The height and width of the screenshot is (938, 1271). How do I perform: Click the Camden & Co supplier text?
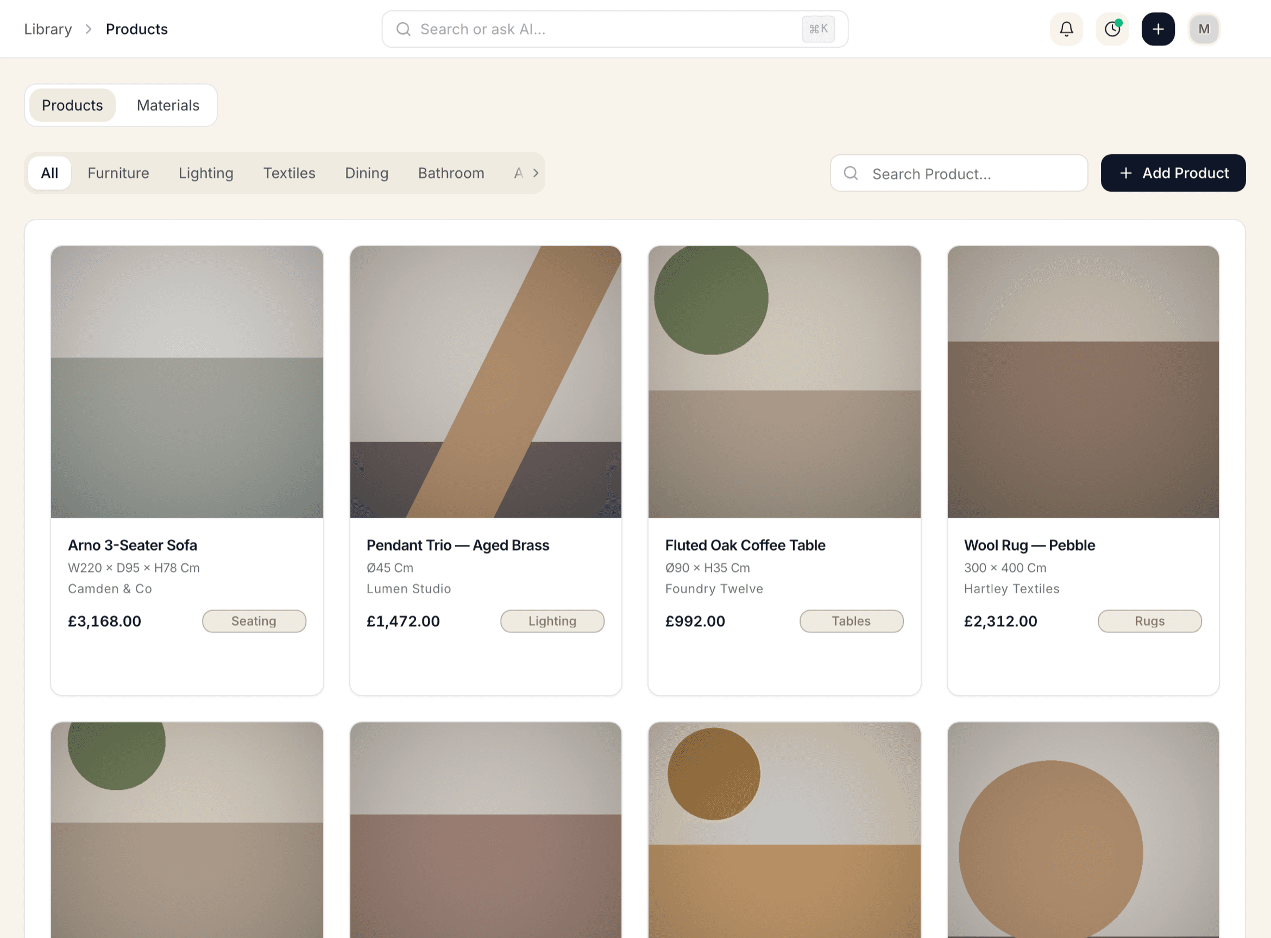point(110,589)
